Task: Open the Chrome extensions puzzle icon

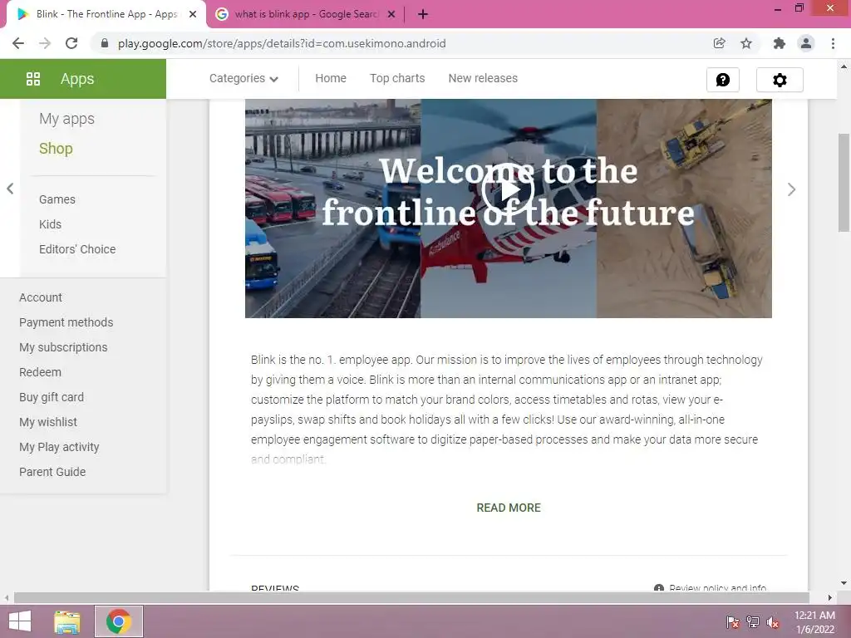Action: click(780, 43)
